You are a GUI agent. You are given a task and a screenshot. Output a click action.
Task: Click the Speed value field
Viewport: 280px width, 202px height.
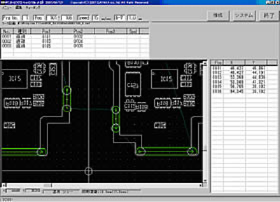click(x=96, y=18)
